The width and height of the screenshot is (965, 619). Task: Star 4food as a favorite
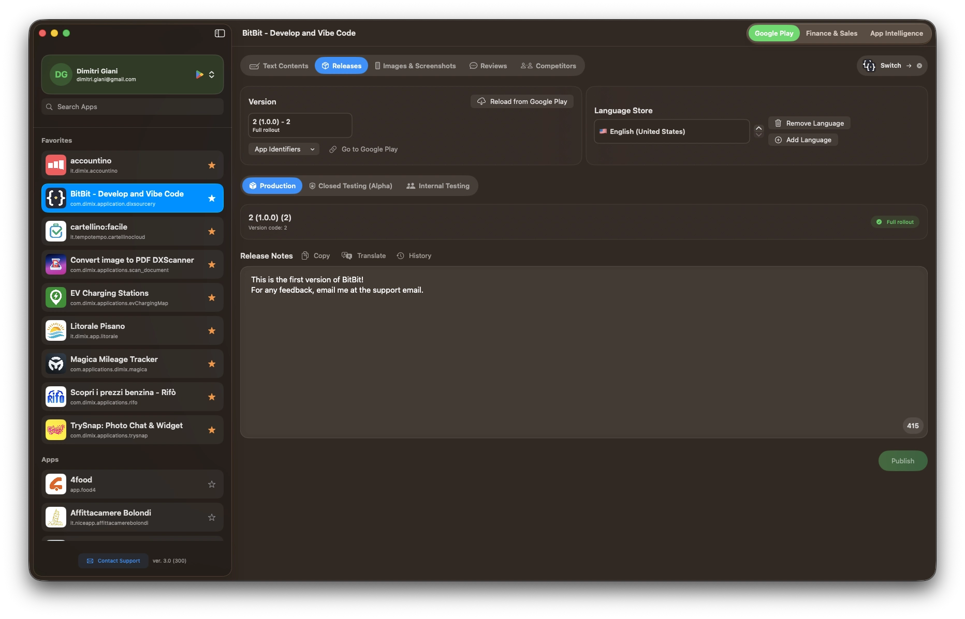point(211,484)
